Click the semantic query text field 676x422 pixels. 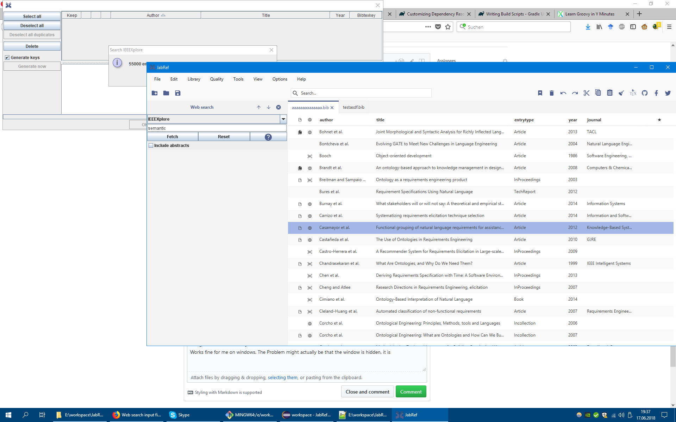click(x=217, y=128)
